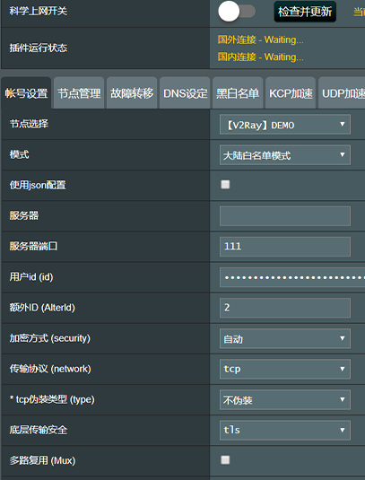
Task: Open the 故障转移 tab
Action: coord(132,93)
